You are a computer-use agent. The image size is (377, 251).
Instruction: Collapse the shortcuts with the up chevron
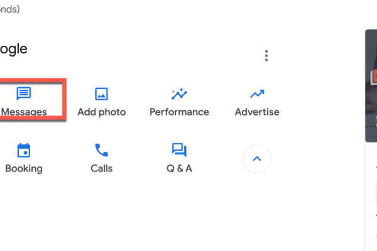click(x=257, y=159)
